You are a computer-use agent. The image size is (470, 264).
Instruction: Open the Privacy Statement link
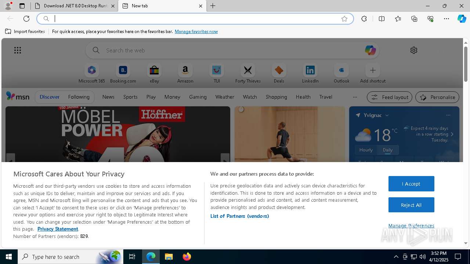click(x=58, y=229)
